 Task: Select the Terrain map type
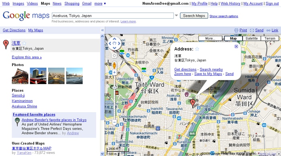tap(270, 38)
